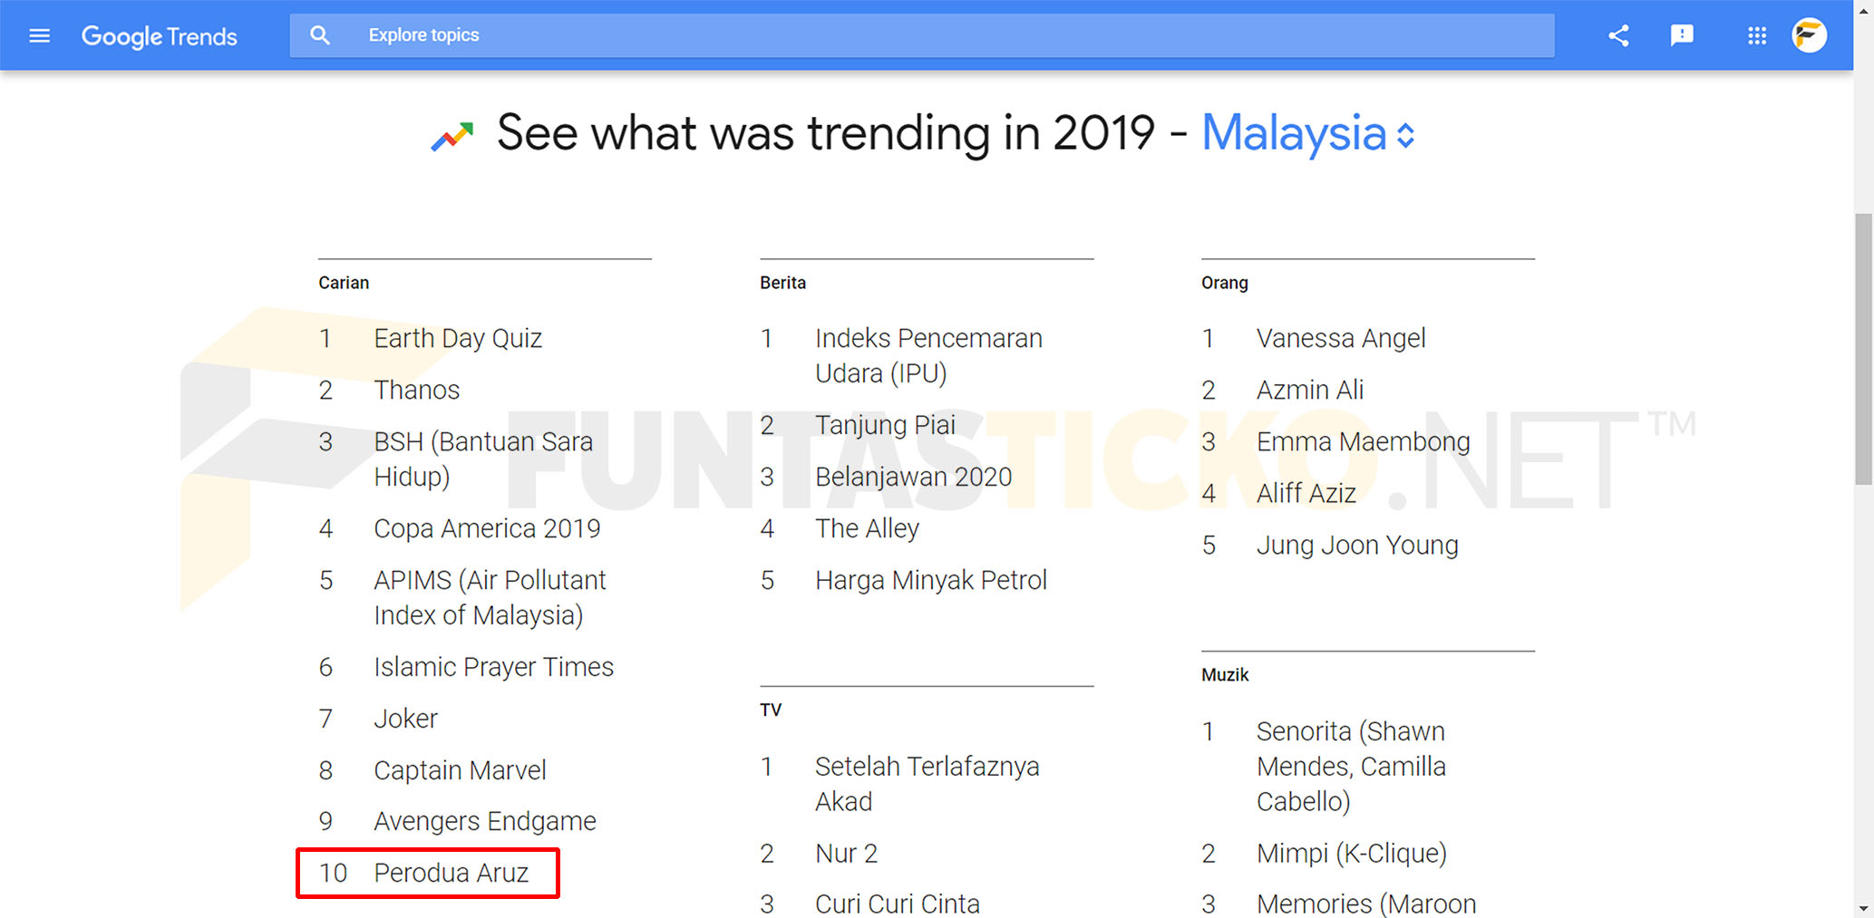Click the TV category heading

click(771, 710)
